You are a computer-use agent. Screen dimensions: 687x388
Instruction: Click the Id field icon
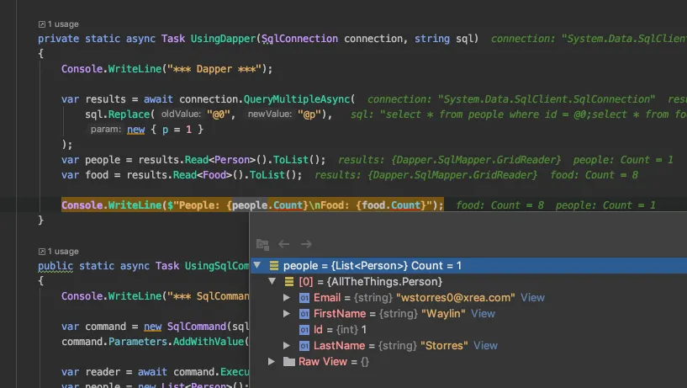304,330
